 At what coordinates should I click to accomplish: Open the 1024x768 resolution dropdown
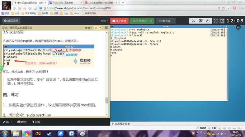tap(165, 21)
